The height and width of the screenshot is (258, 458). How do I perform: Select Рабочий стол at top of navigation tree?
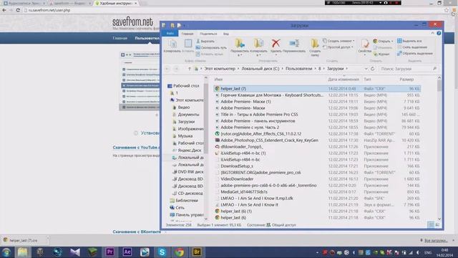click(x=186, y=86)
